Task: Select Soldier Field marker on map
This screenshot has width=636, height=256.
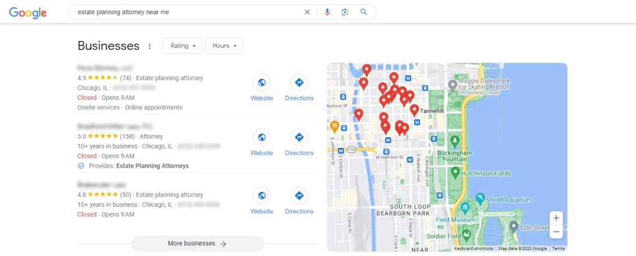Action: click(x=466, y=235)
